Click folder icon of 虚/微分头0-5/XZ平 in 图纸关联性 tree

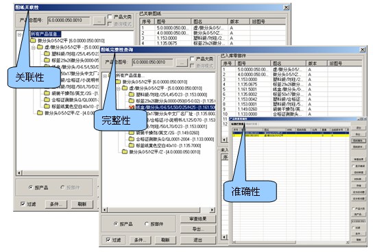click(40, 47)
